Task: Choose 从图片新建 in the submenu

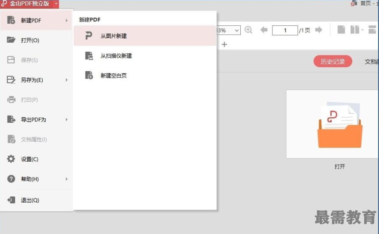Action: [x=145, y=36]
